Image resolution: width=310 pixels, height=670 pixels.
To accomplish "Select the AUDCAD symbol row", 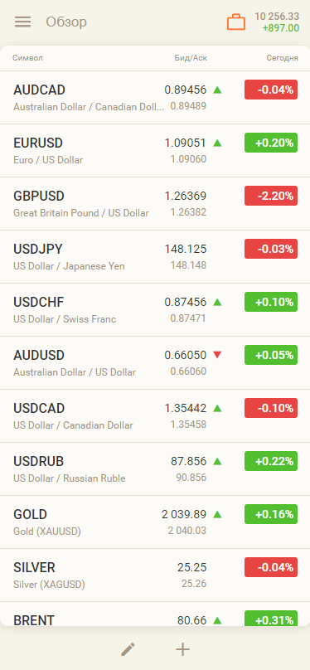I will pos(155,98).
